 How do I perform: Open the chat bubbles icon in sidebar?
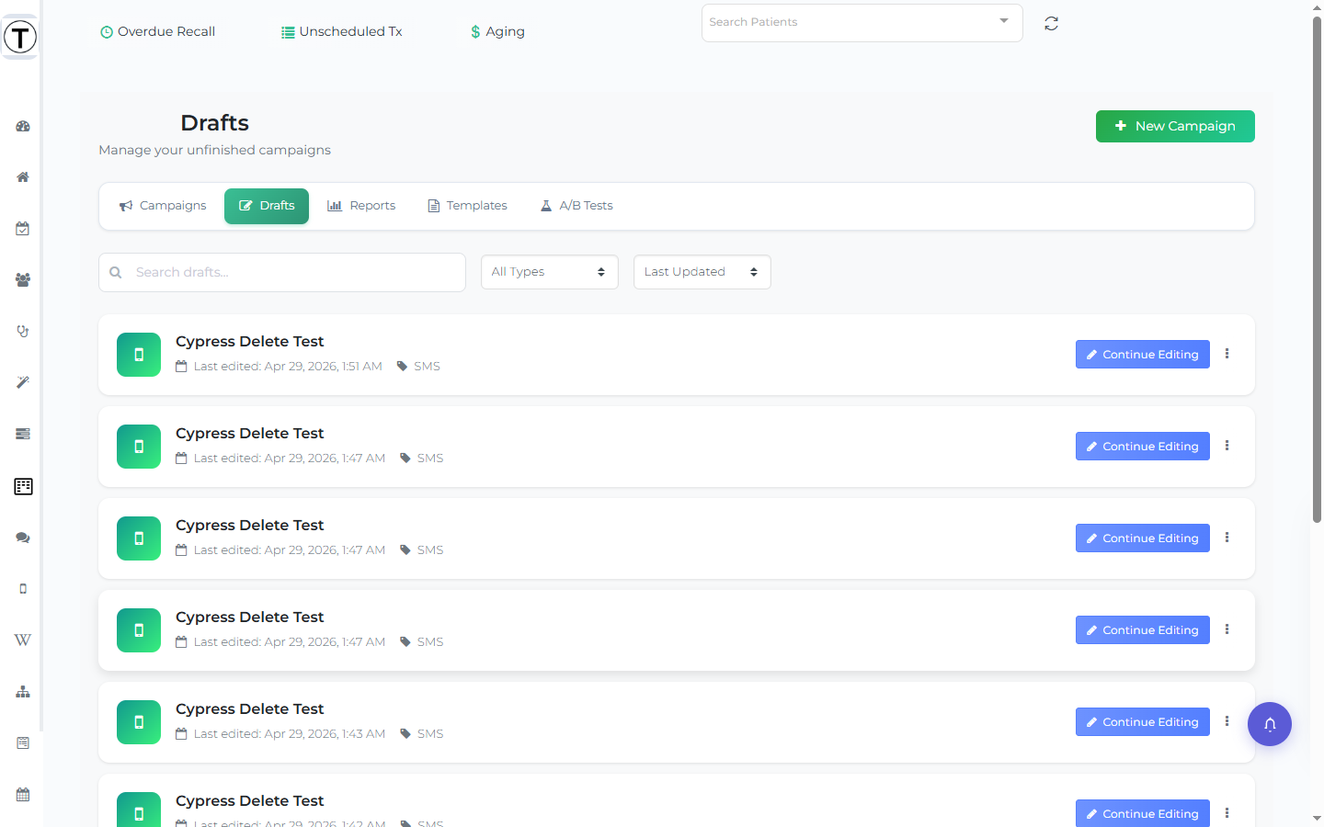(x=23, y=538)
